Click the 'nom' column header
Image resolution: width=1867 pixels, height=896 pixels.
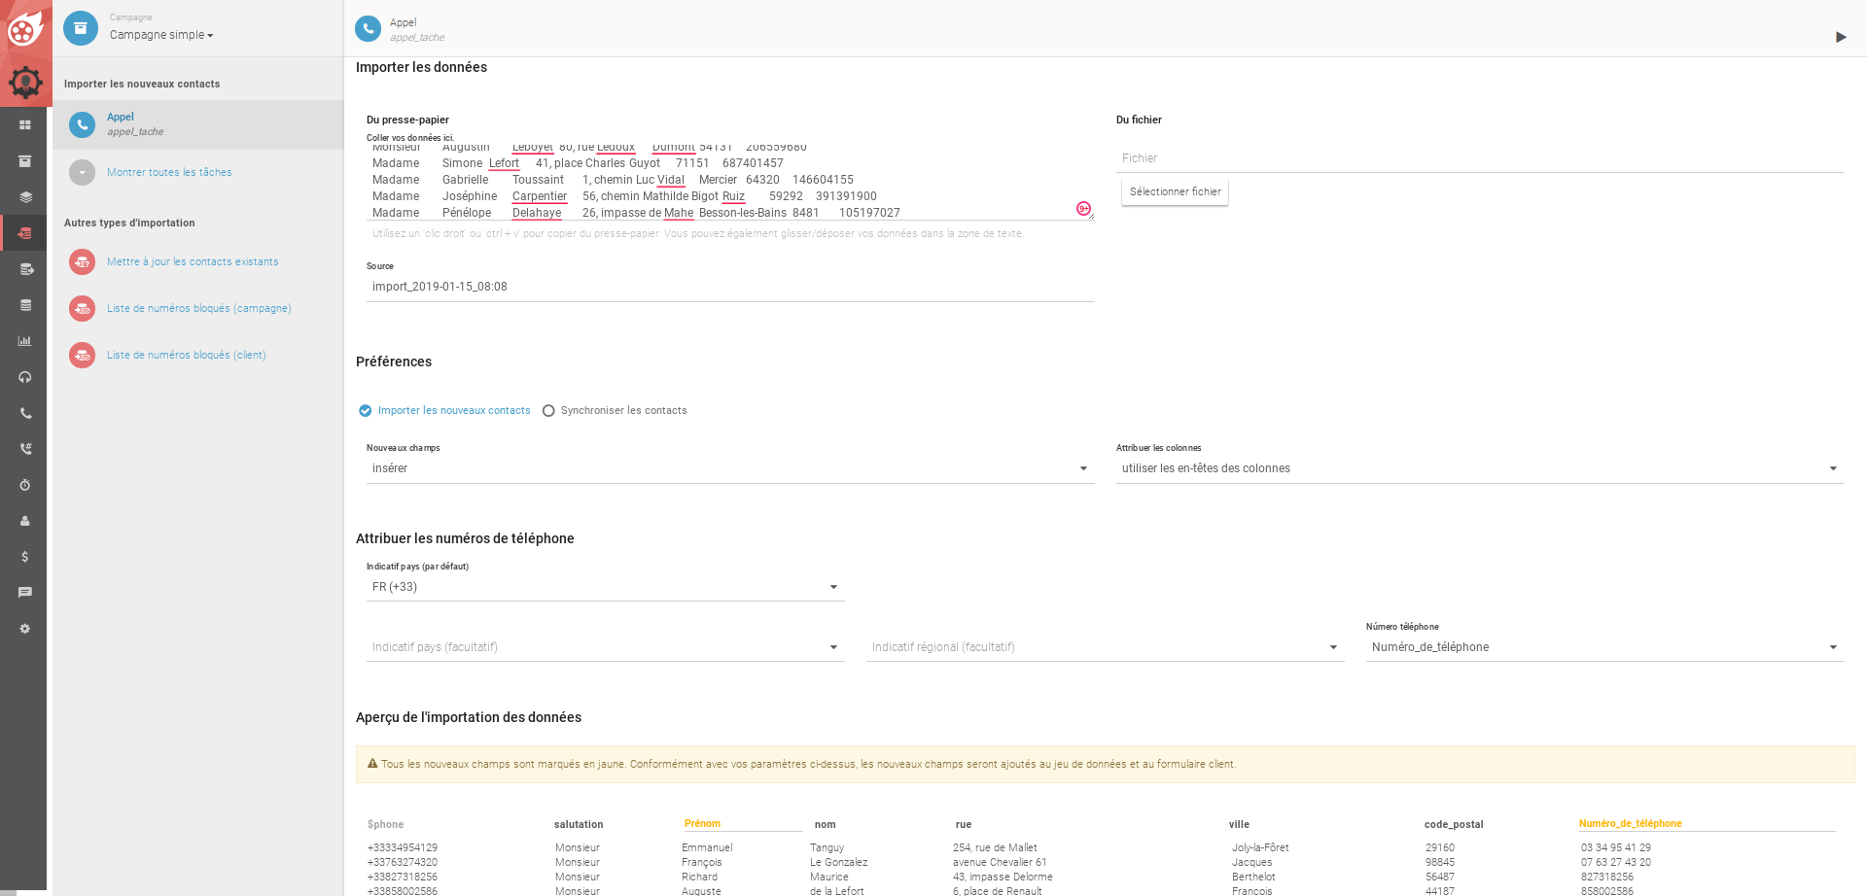[x=825, y=824]
